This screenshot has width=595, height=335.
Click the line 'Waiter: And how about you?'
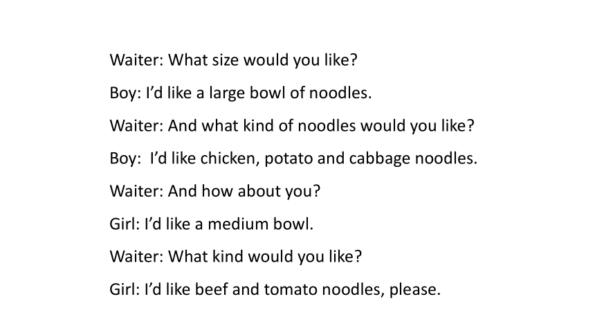[x=215, y=191]
